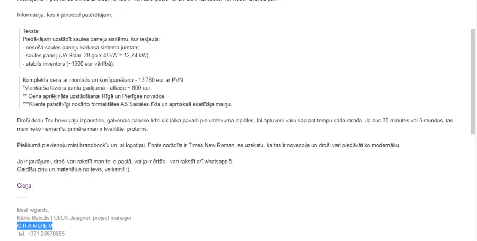Click the scrollbar track below the thumb

473,187
